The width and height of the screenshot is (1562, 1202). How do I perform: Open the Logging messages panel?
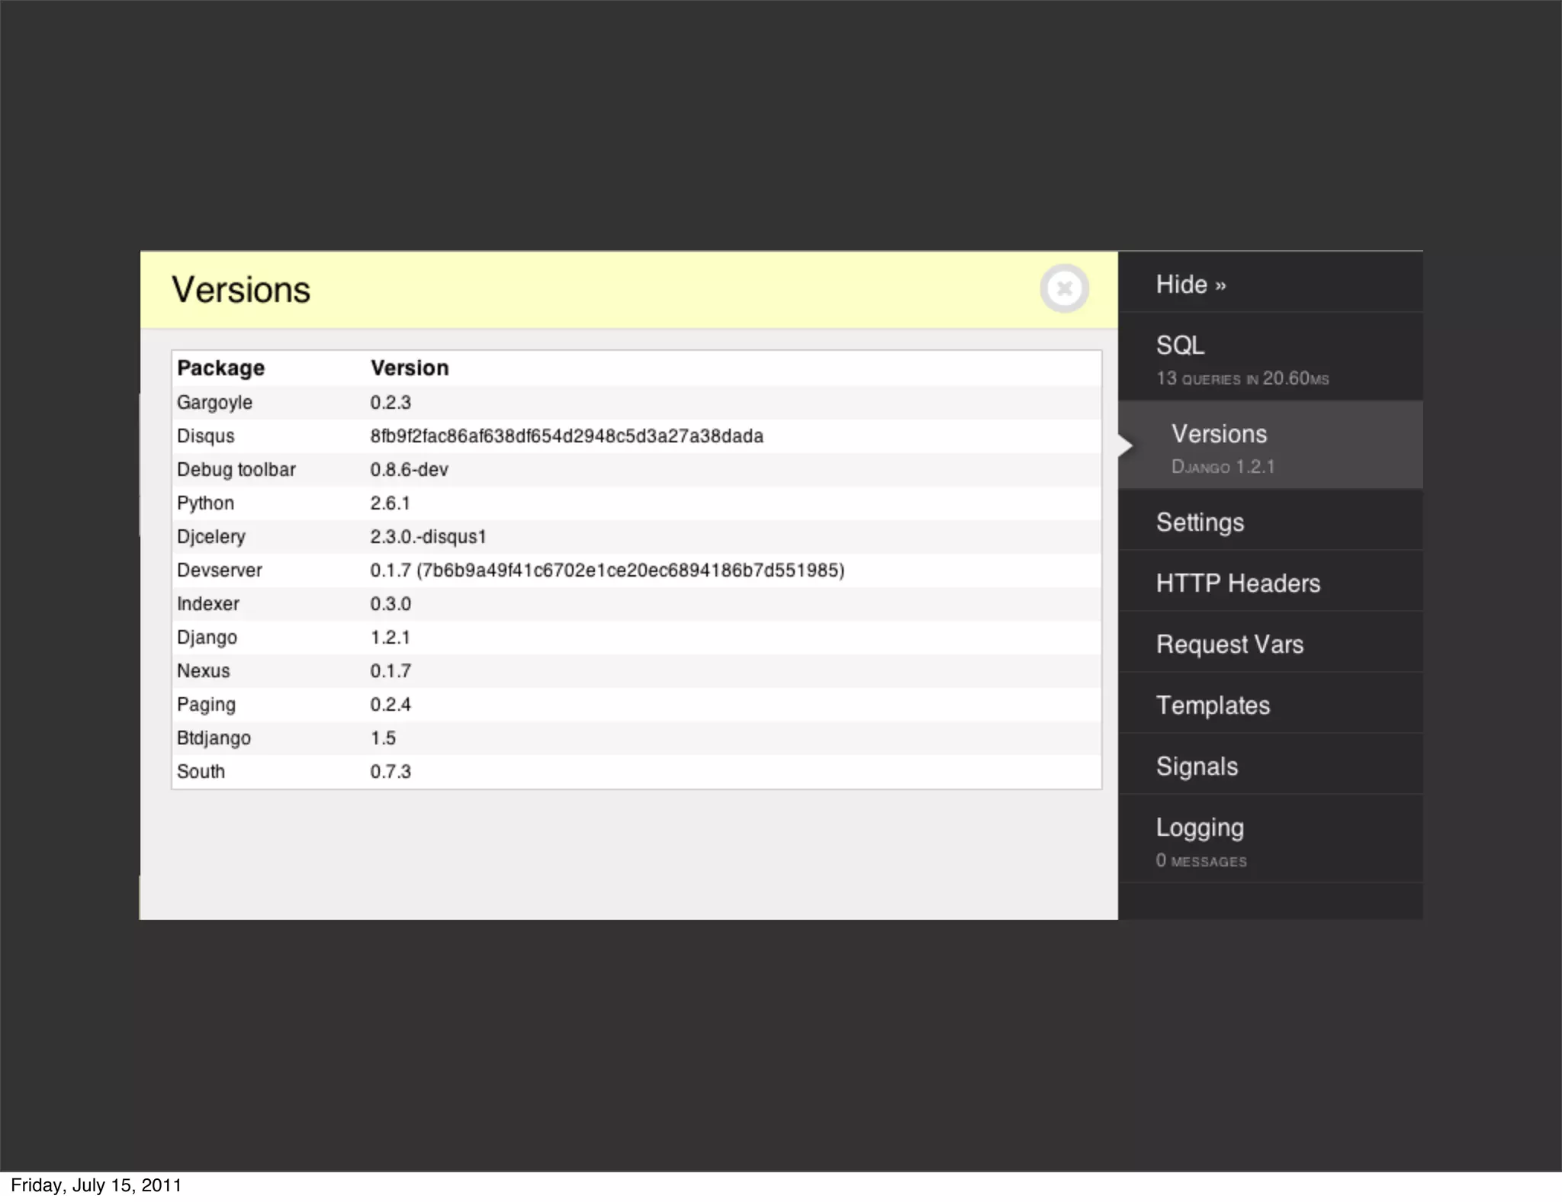pyautogui.click(x=1200, y=840)
